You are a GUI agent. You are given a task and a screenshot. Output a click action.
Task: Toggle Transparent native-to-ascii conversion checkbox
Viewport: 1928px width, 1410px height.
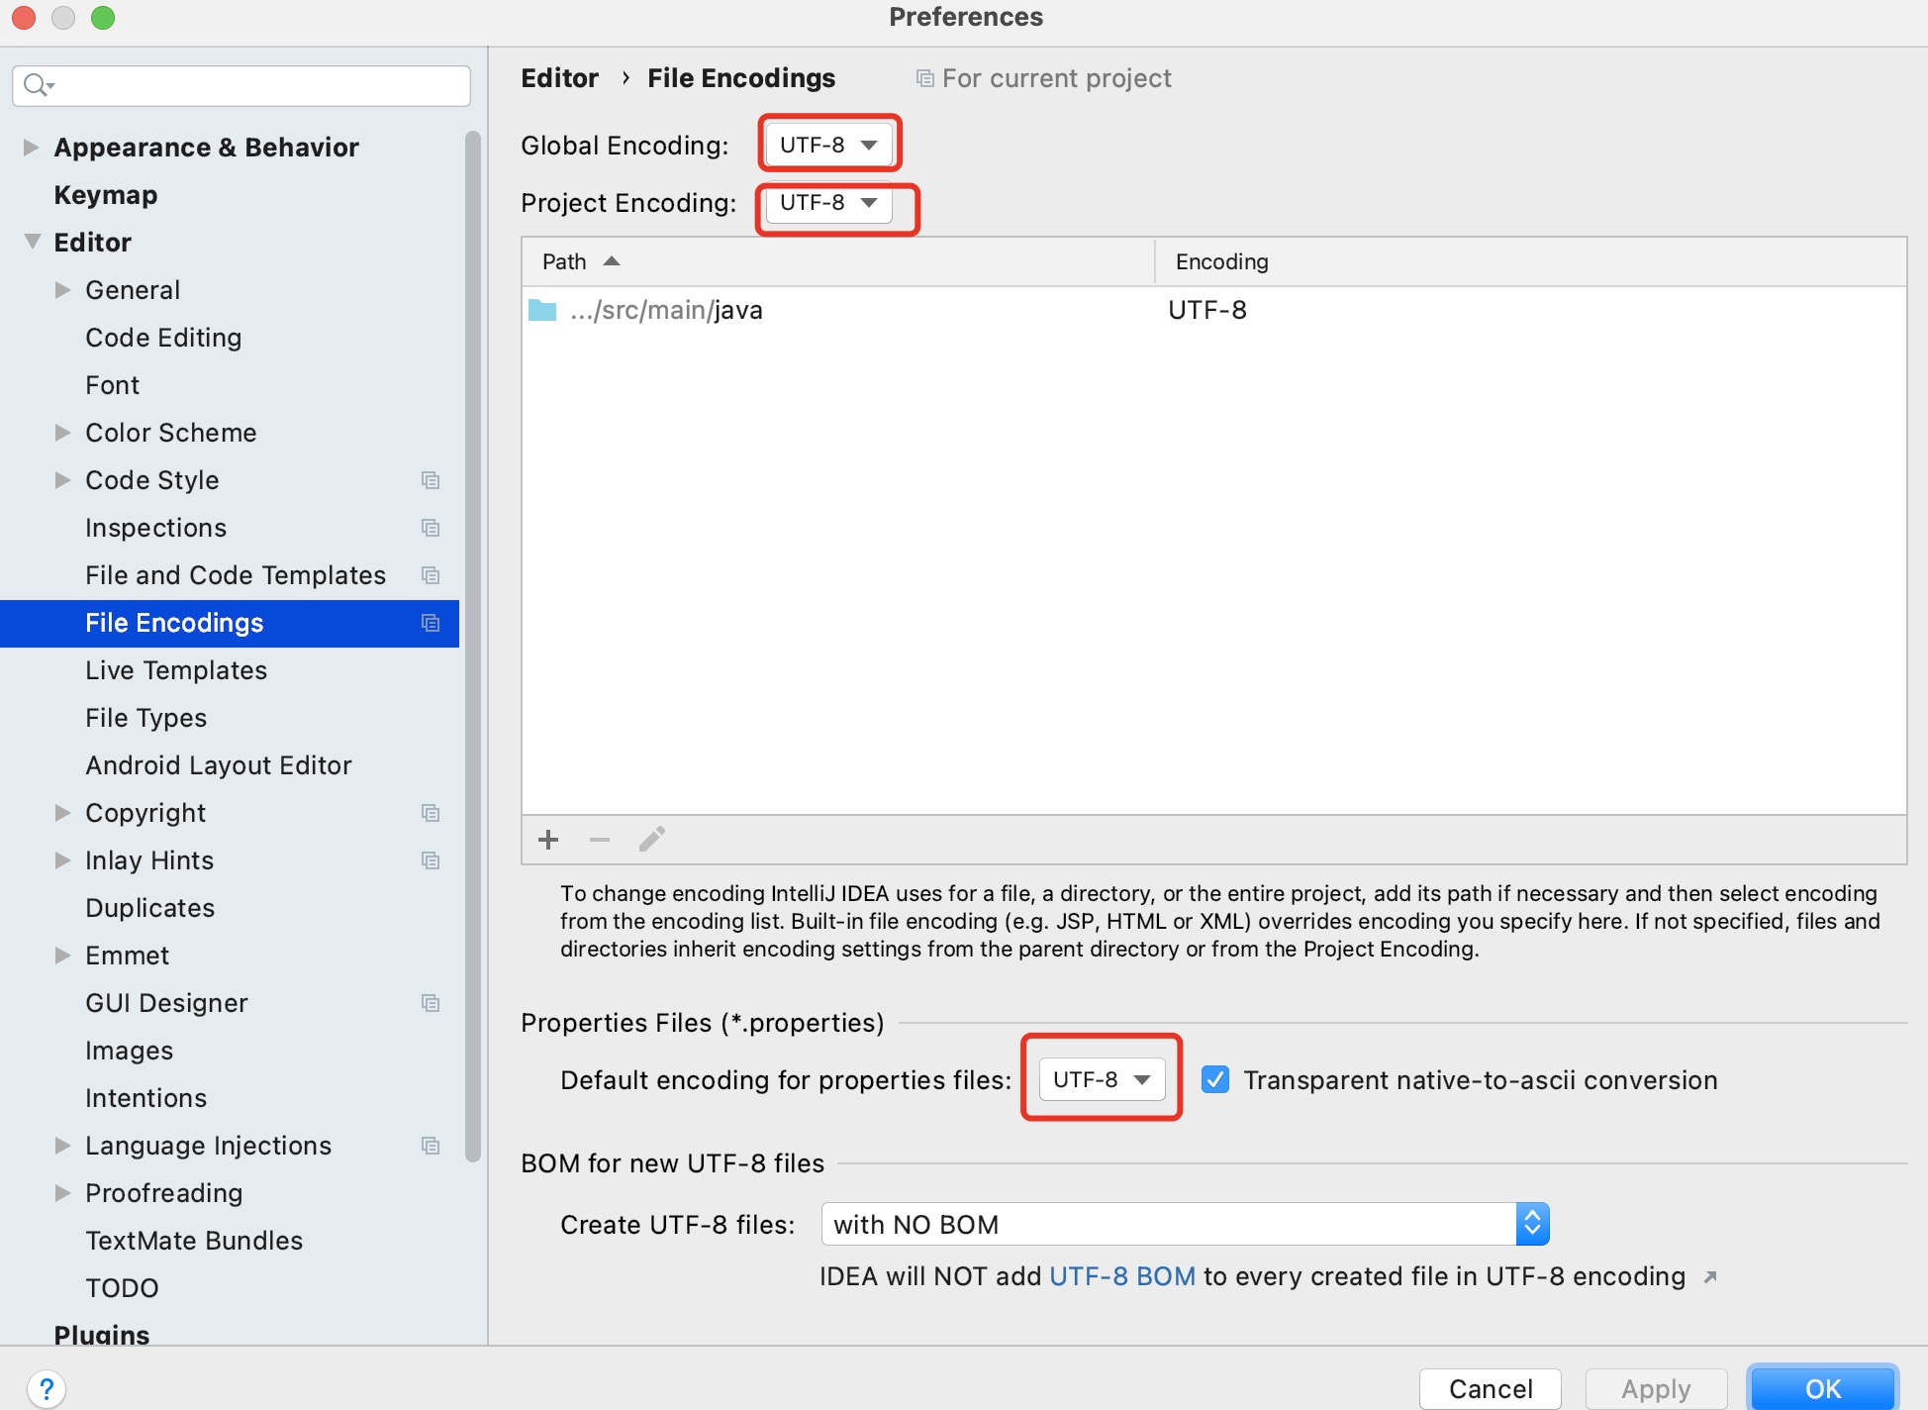tap(1215, 1079)
